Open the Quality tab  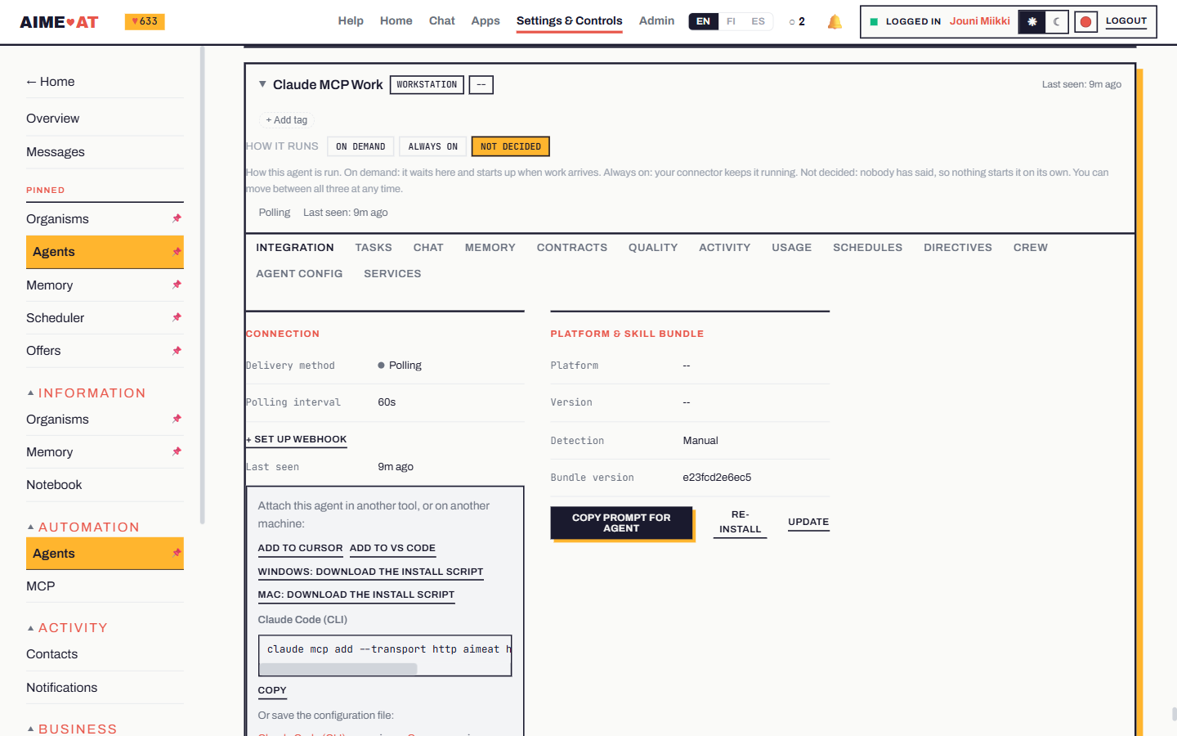point(653,248)
